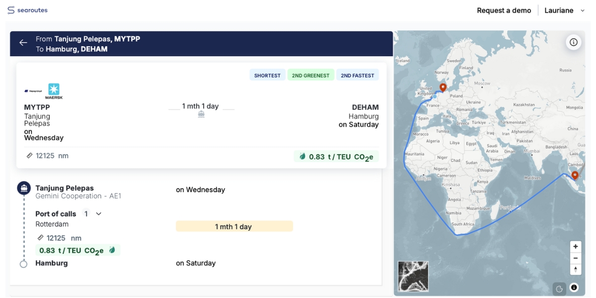Select the 2ND FASTEST tag
The image size is (596, 298).
tap(357, 75)
